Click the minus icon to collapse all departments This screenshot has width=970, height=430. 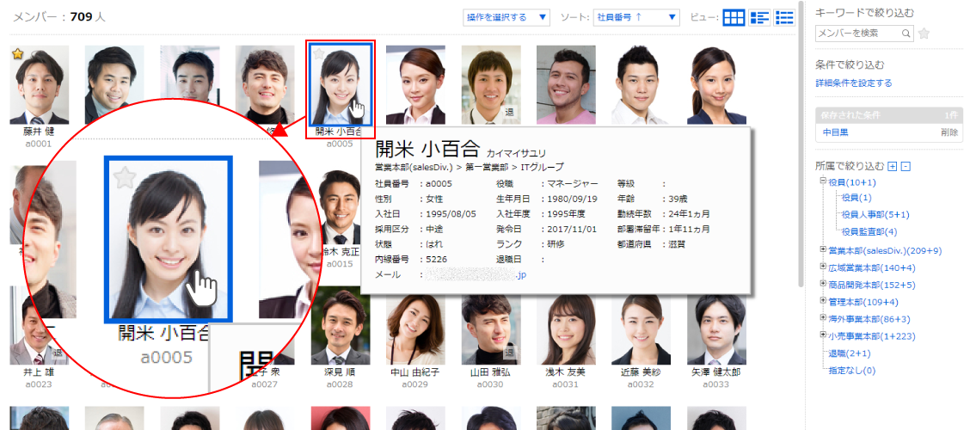[906, 166]
